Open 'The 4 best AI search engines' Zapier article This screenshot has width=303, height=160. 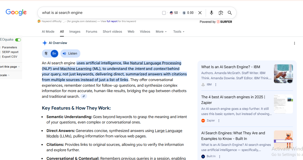(x=233, y=100)
